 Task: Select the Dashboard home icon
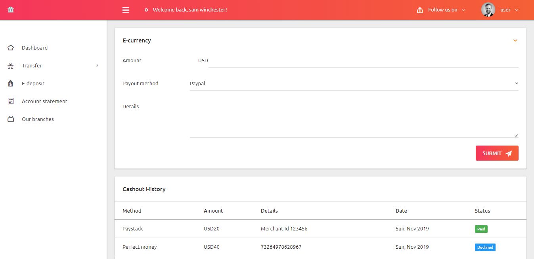click(11, 47)
